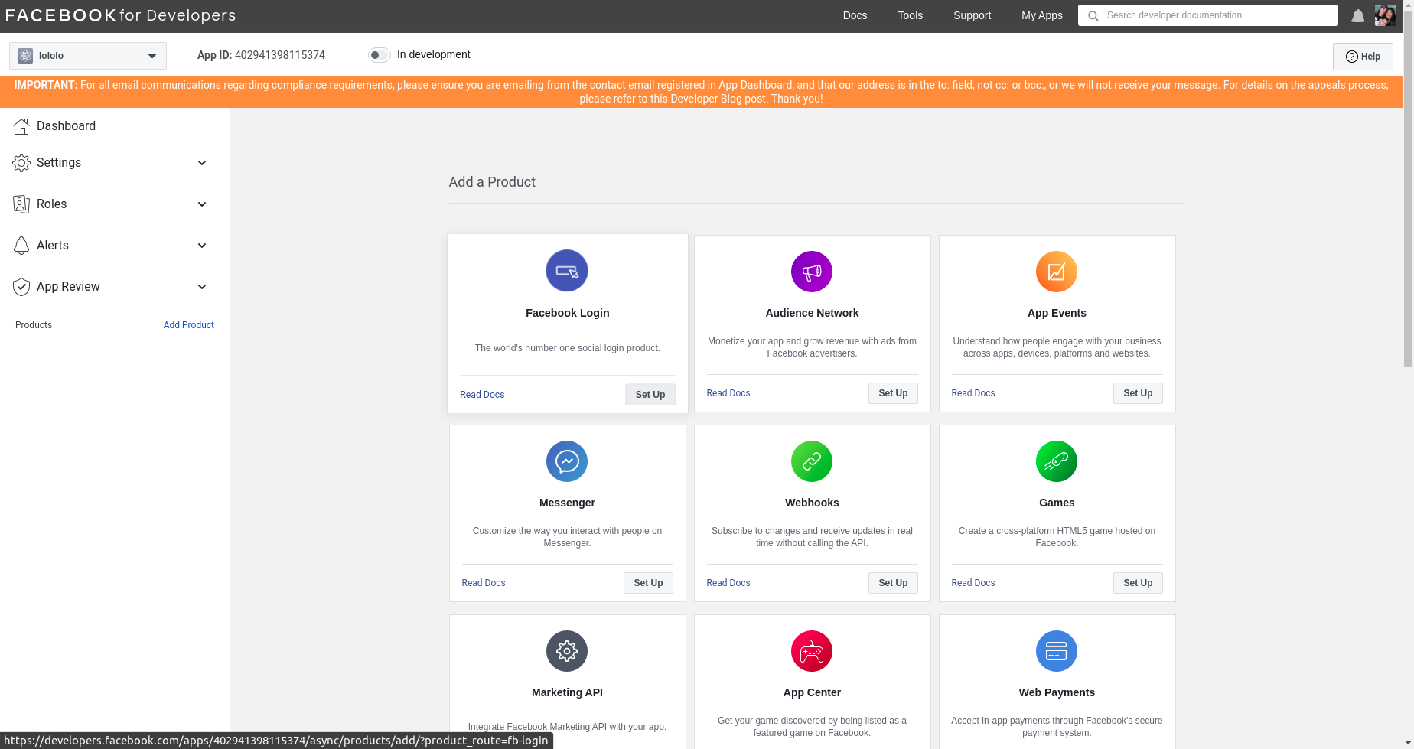This screenshot has height=749, width=1414.
Task: Open the Docs menu in header
Action: point(855,15)
